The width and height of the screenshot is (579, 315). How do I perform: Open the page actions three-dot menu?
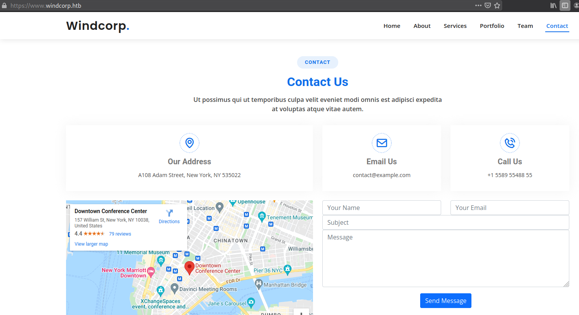pyautogui.click(x=478, y=5)
